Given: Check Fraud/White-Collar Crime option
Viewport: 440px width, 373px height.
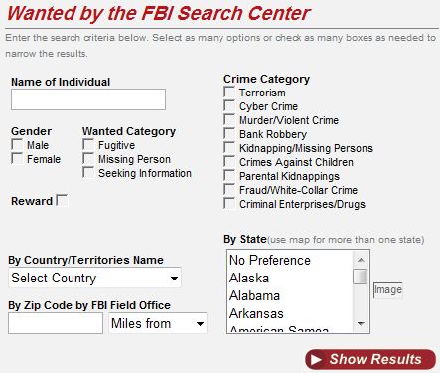Looking at the screenshot, I should [229, 190].
